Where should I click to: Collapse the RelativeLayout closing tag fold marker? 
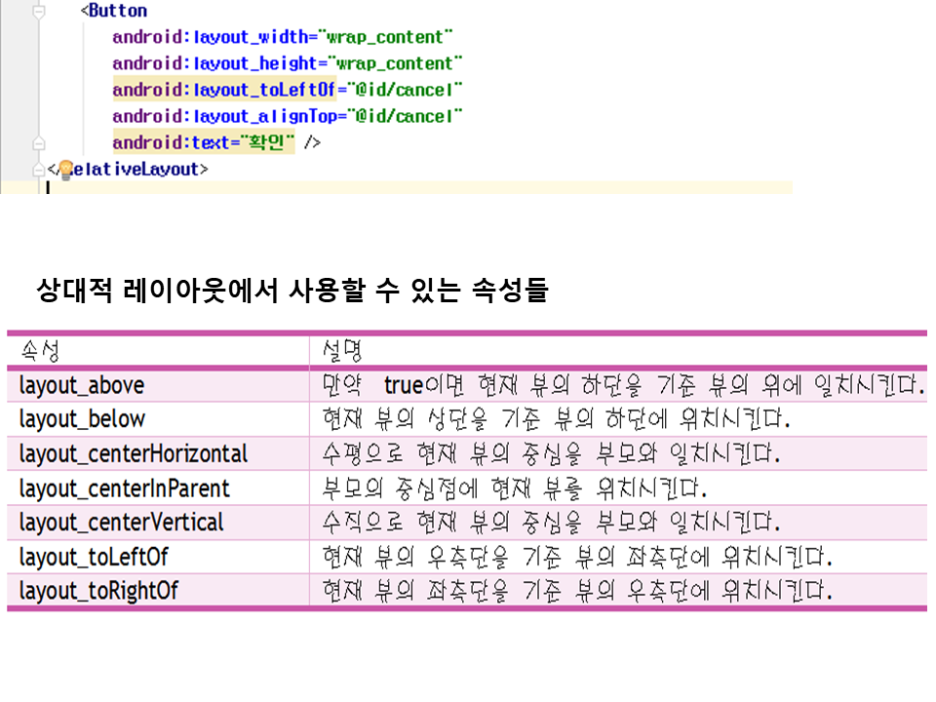pos(38,170)
